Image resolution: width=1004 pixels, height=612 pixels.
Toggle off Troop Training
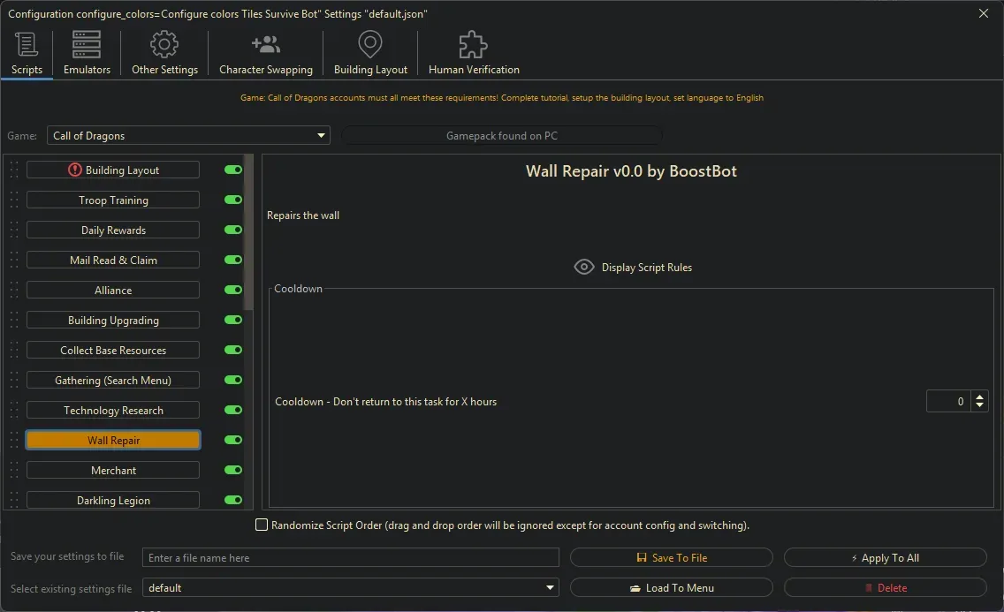tap(232, 200)
